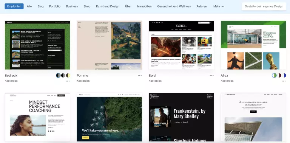Open more options for Bedrock theme
290x143 pixels.
pos(68,81)
